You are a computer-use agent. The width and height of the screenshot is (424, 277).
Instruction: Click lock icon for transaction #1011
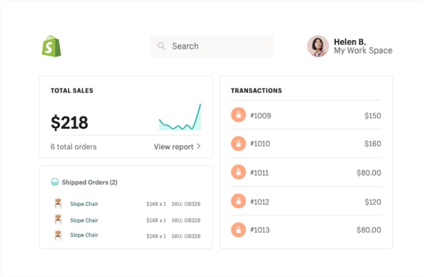pos(238,172)
